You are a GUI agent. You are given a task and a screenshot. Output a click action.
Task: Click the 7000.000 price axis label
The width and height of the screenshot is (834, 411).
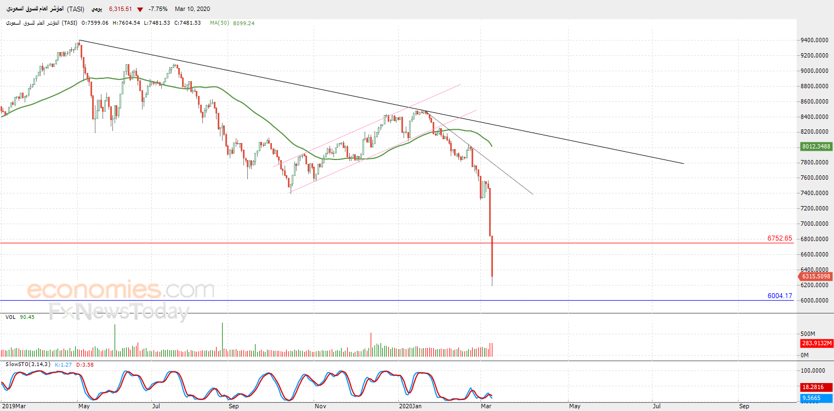814,224
